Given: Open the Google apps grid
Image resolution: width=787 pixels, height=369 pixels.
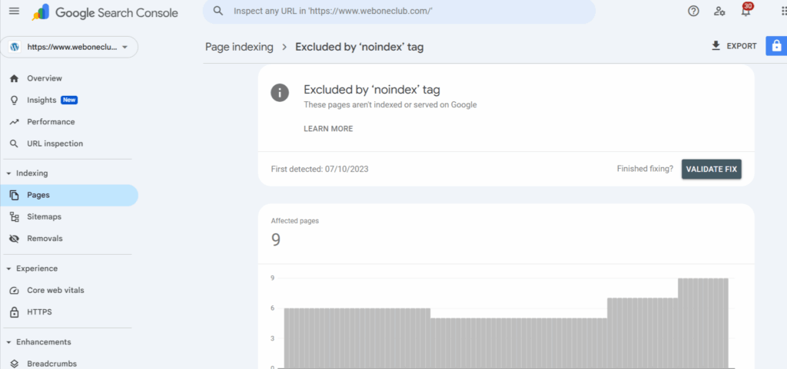Looking at the screenshot, I should pyautogui.click(x=782, y=11).
